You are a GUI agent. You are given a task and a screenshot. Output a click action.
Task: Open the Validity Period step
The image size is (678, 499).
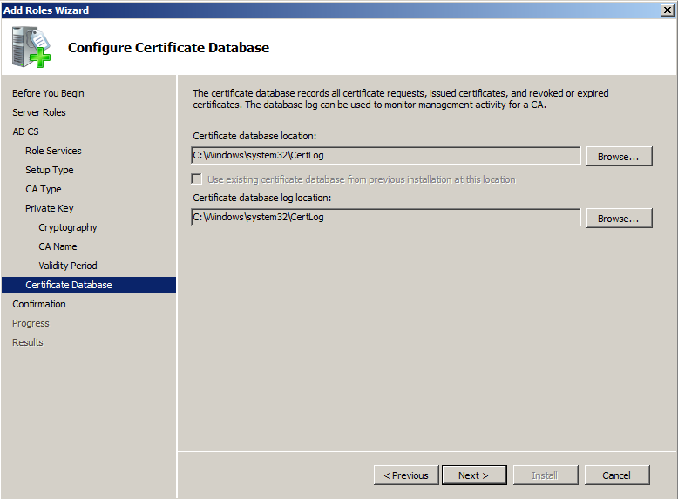(x=68, y=266)
